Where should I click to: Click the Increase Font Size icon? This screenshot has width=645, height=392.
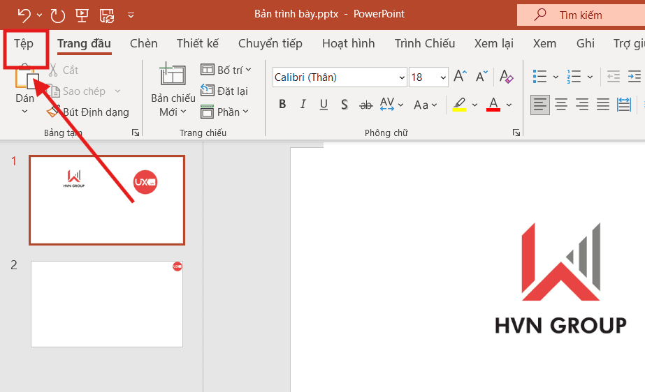click(x=461, y=76)
